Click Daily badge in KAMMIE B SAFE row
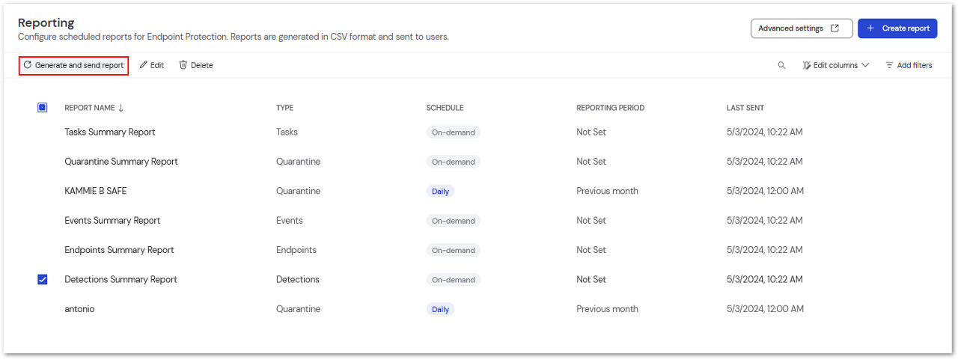Image resolution: width=958 pixels, height=360 pixels. [440, 192]
